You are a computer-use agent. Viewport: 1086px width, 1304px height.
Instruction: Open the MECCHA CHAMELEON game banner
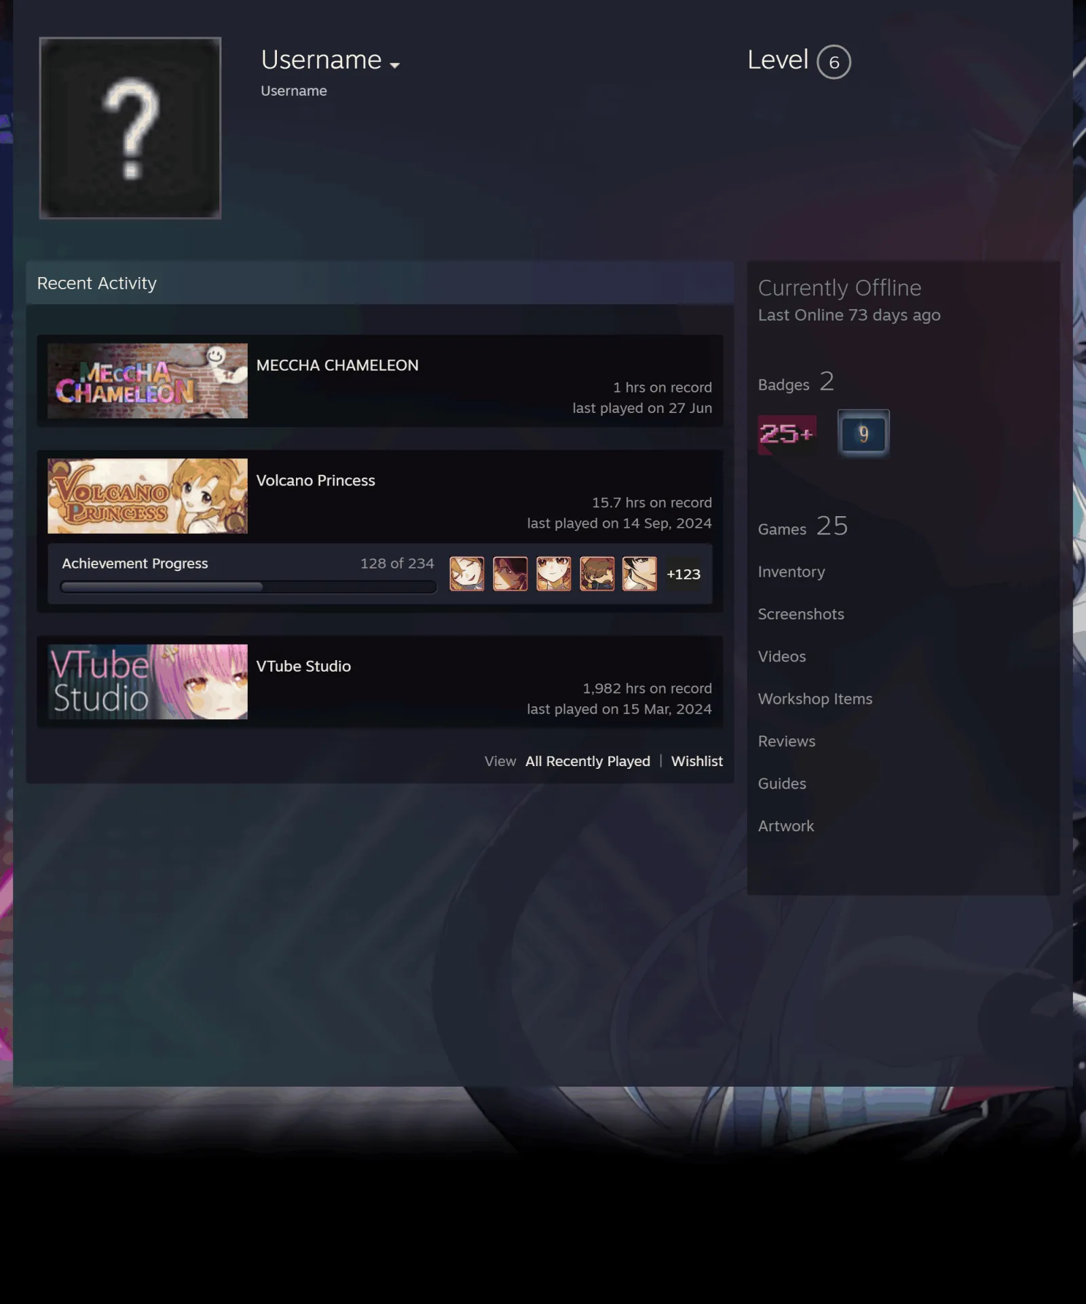coord(147,380)
